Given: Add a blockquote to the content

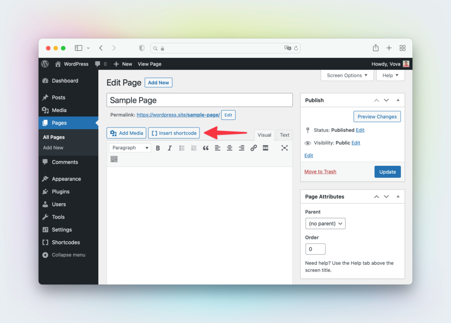Looking at the screenshot, I should pyautogui.click(x=206, y=148).
